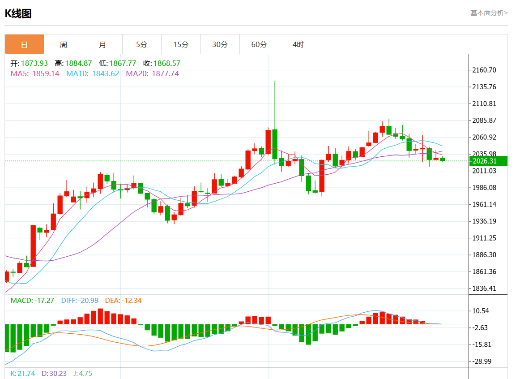The width and height of the screenshot is (520, 379).
Task: Click the K线图 heading
Action: click(18, 13)
